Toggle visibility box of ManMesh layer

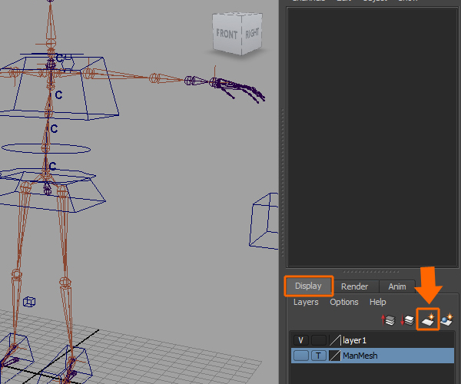click(x=300, y=356)
